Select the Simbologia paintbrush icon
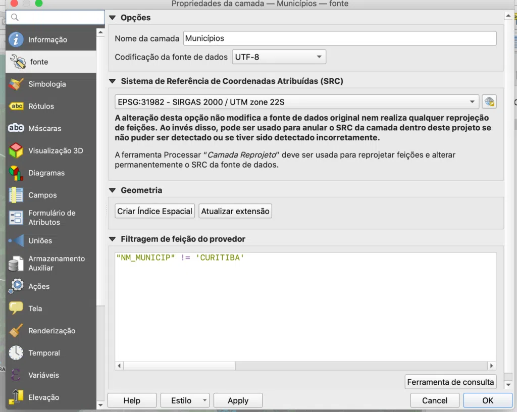517x412 pixels. click(16, 84)
